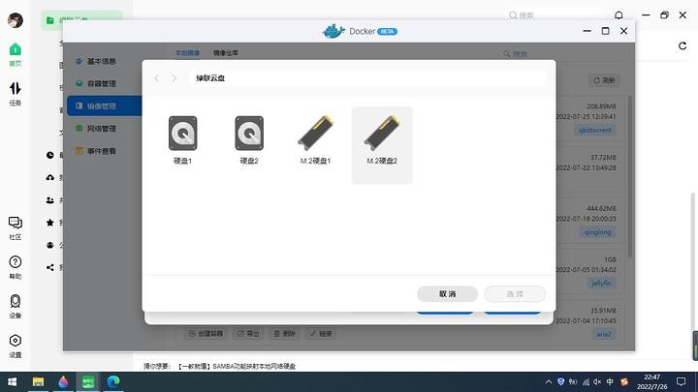Click the jellyfin image tag
Image resolution: width=698 pixels, height=392 pixels.
(x=601, y=283)
